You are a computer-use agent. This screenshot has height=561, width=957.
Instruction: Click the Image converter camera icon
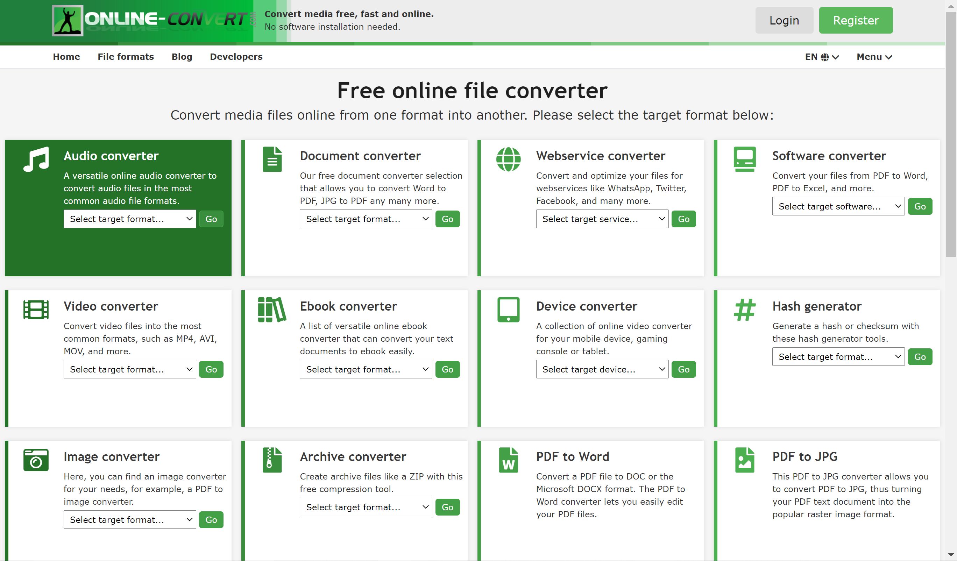point(36,460)
